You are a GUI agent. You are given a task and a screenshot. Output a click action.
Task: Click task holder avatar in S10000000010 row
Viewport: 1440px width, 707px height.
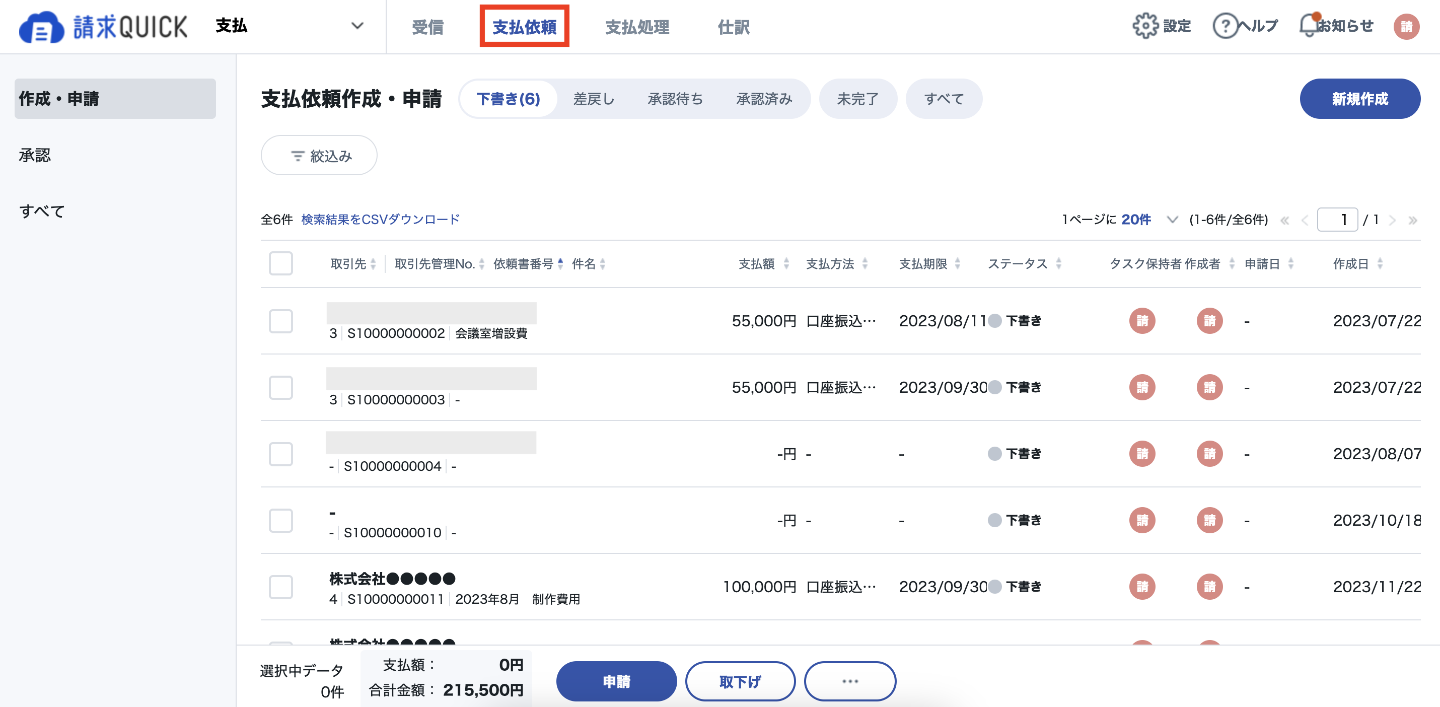pos(1142,520)
